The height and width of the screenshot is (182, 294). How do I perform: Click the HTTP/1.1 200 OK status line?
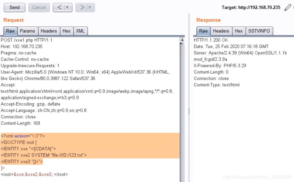211,40
